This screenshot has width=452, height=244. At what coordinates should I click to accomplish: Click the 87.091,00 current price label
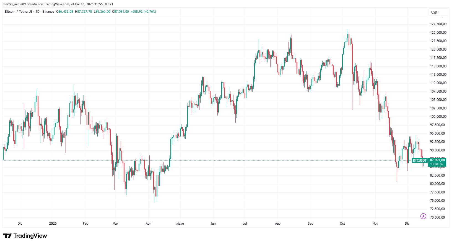coord(437,160)
